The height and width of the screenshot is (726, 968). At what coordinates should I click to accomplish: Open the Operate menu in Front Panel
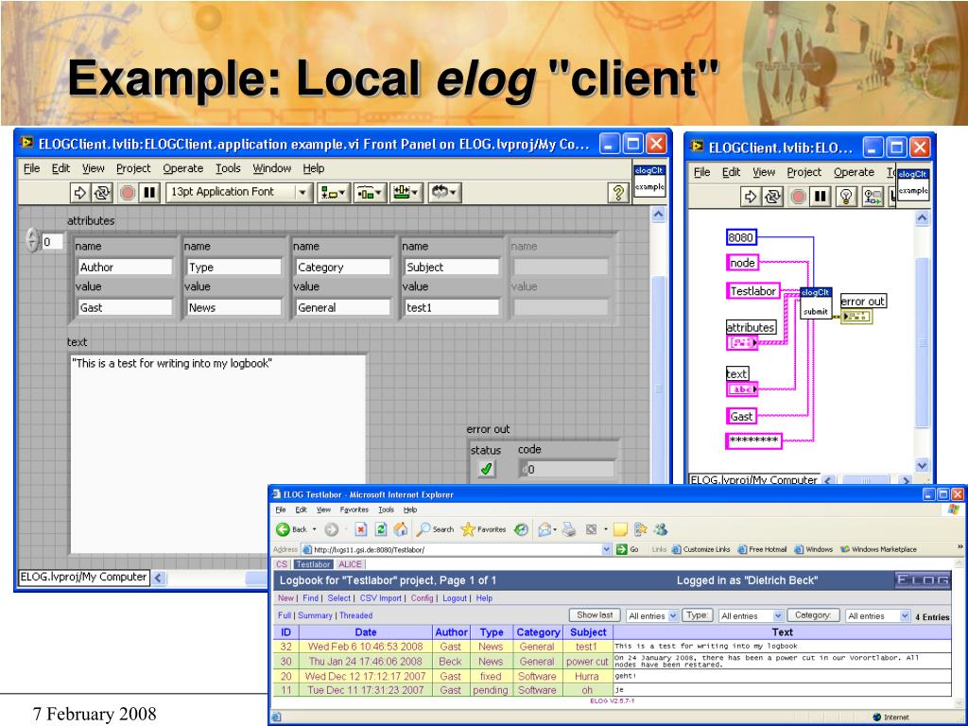(x=182, y=168)
